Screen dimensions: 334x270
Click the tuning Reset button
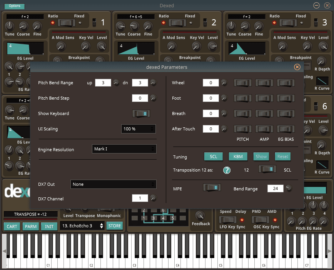coord(283,157)
